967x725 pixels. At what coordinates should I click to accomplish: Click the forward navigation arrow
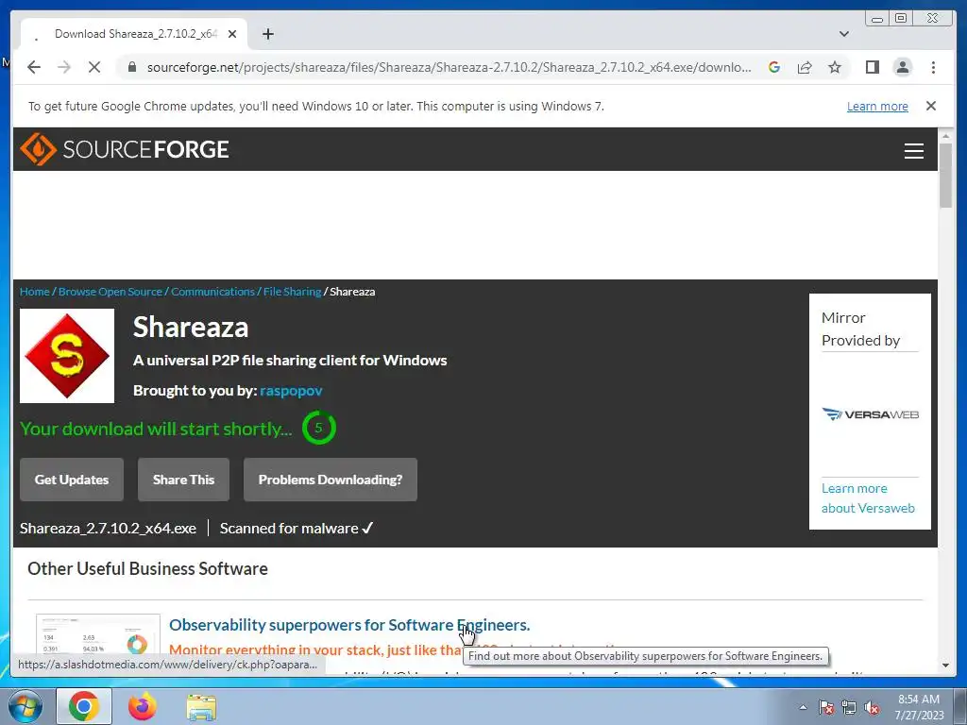tap(64, 67)
